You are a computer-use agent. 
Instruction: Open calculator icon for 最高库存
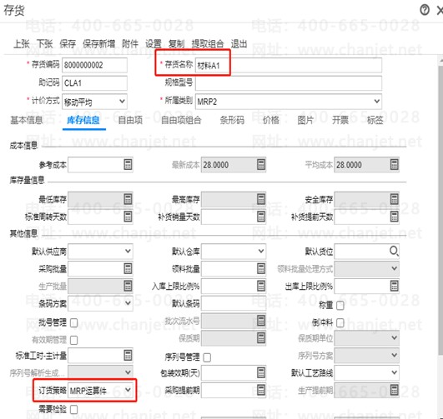coord(261,199)
